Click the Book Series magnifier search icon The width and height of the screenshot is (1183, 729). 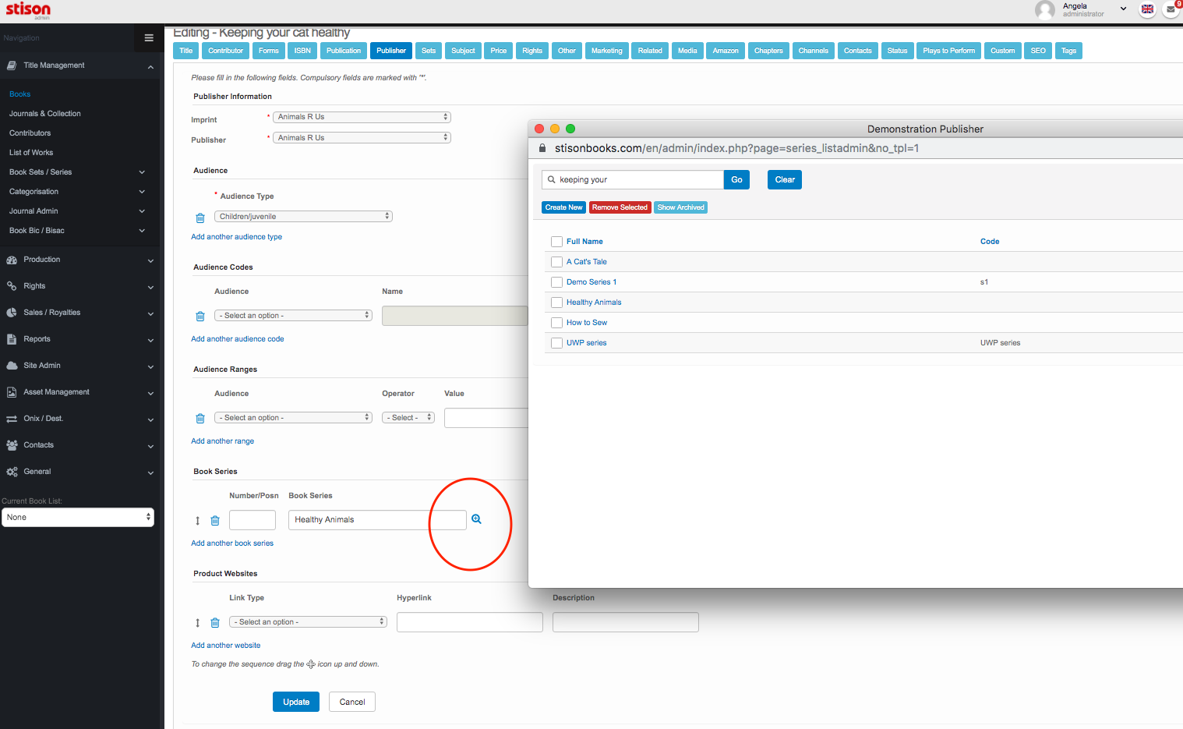[476, 519]
